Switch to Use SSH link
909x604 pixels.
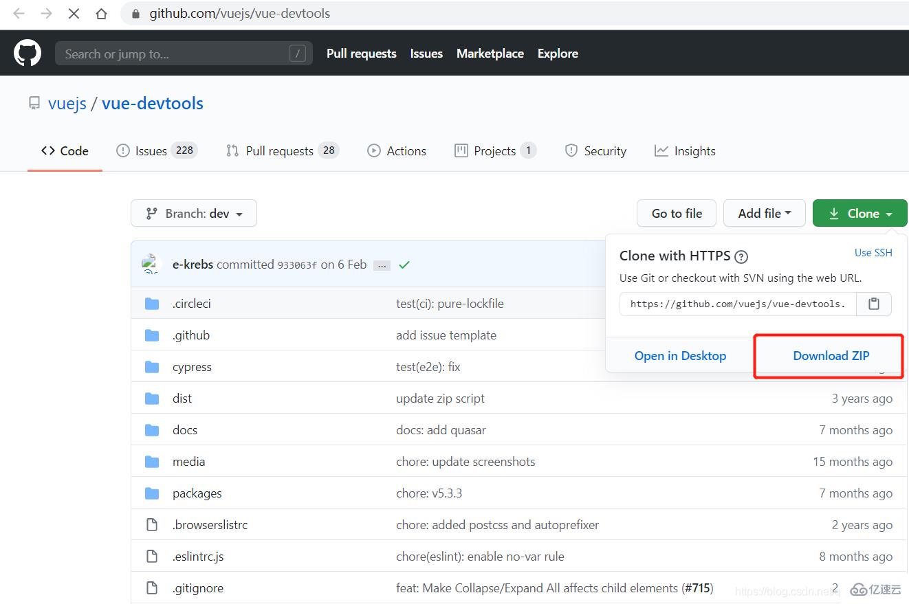point(873,253)
